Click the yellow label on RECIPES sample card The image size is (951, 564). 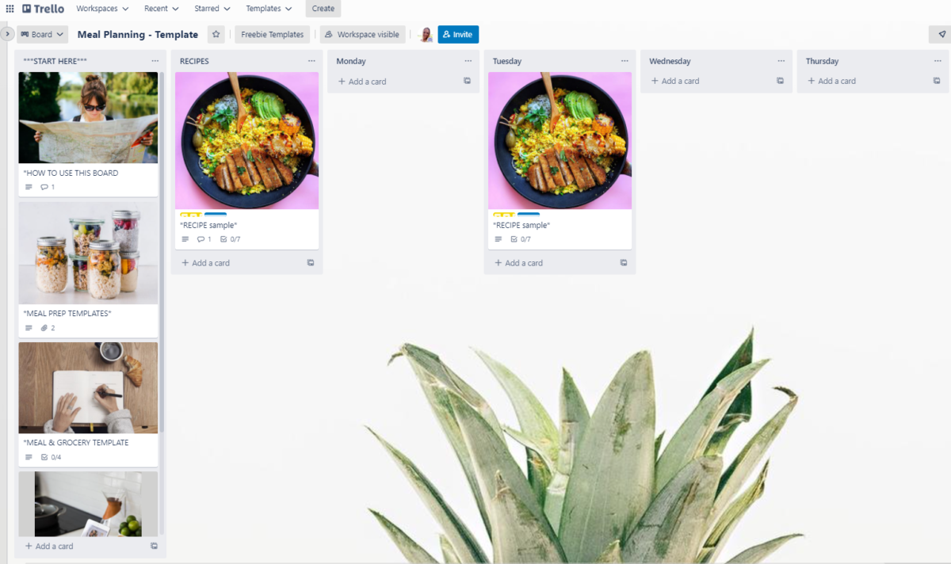click(x=190, y=214)
